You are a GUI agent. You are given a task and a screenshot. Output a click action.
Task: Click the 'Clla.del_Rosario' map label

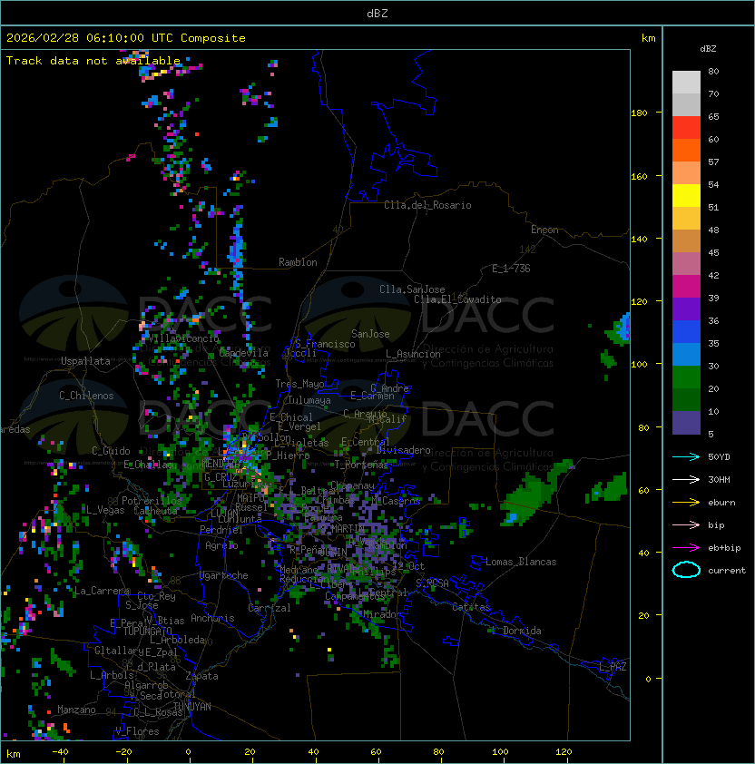click(x=427, y=205)
